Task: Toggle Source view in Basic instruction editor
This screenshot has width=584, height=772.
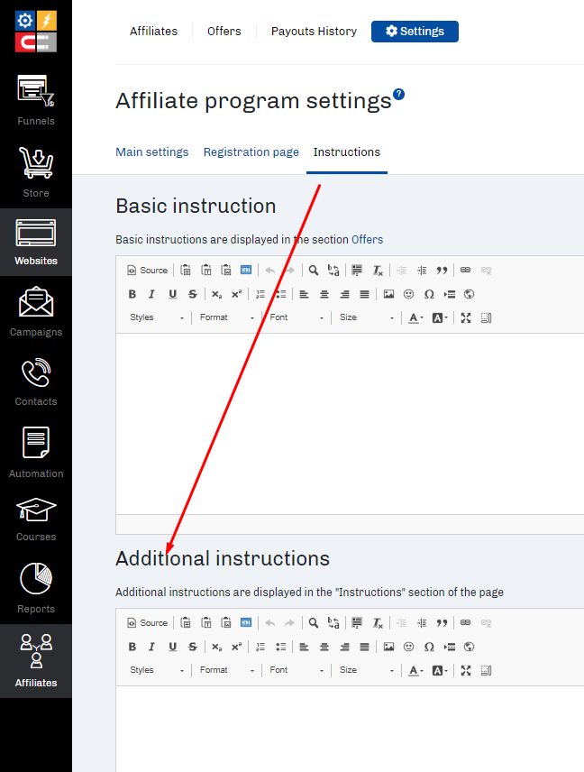Action: 148,270
